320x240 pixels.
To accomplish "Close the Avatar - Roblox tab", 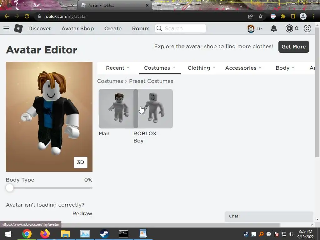I will 147,5.
